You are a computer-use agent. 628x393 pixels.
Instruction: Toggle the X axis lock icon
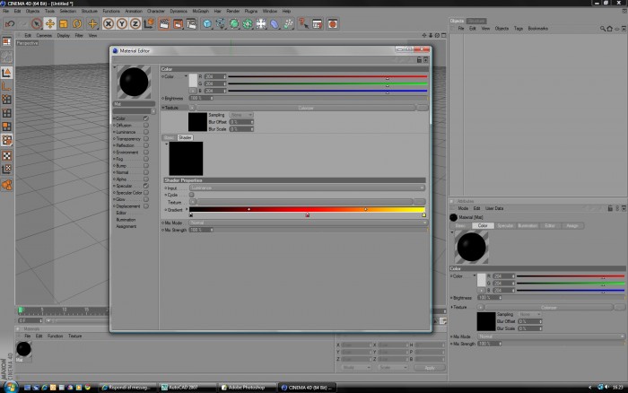click(109, 24)
